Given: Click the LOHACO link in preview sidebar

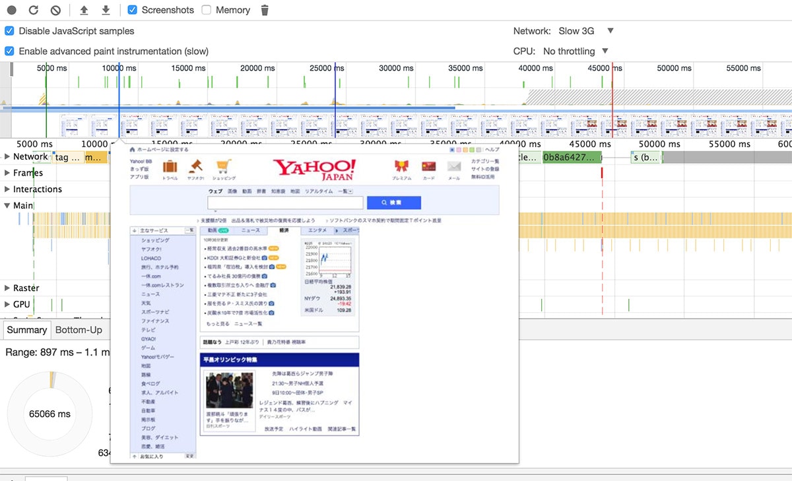Looking at the screenshot, I should [150, 259].
